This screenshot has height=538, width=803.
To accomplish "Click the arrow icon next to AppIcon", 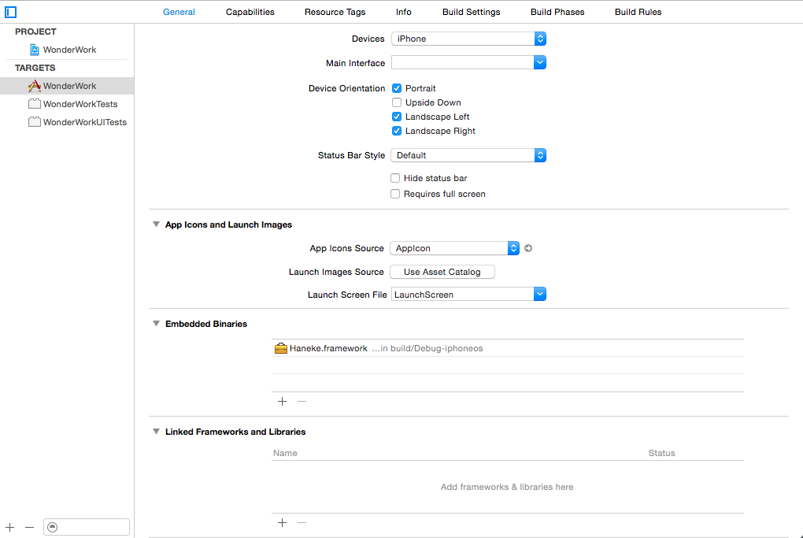I will coord(528,248).
